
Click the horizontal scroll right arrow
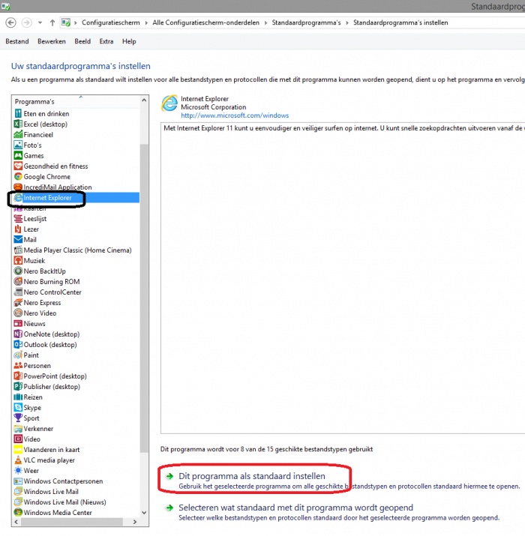[135, 522]
